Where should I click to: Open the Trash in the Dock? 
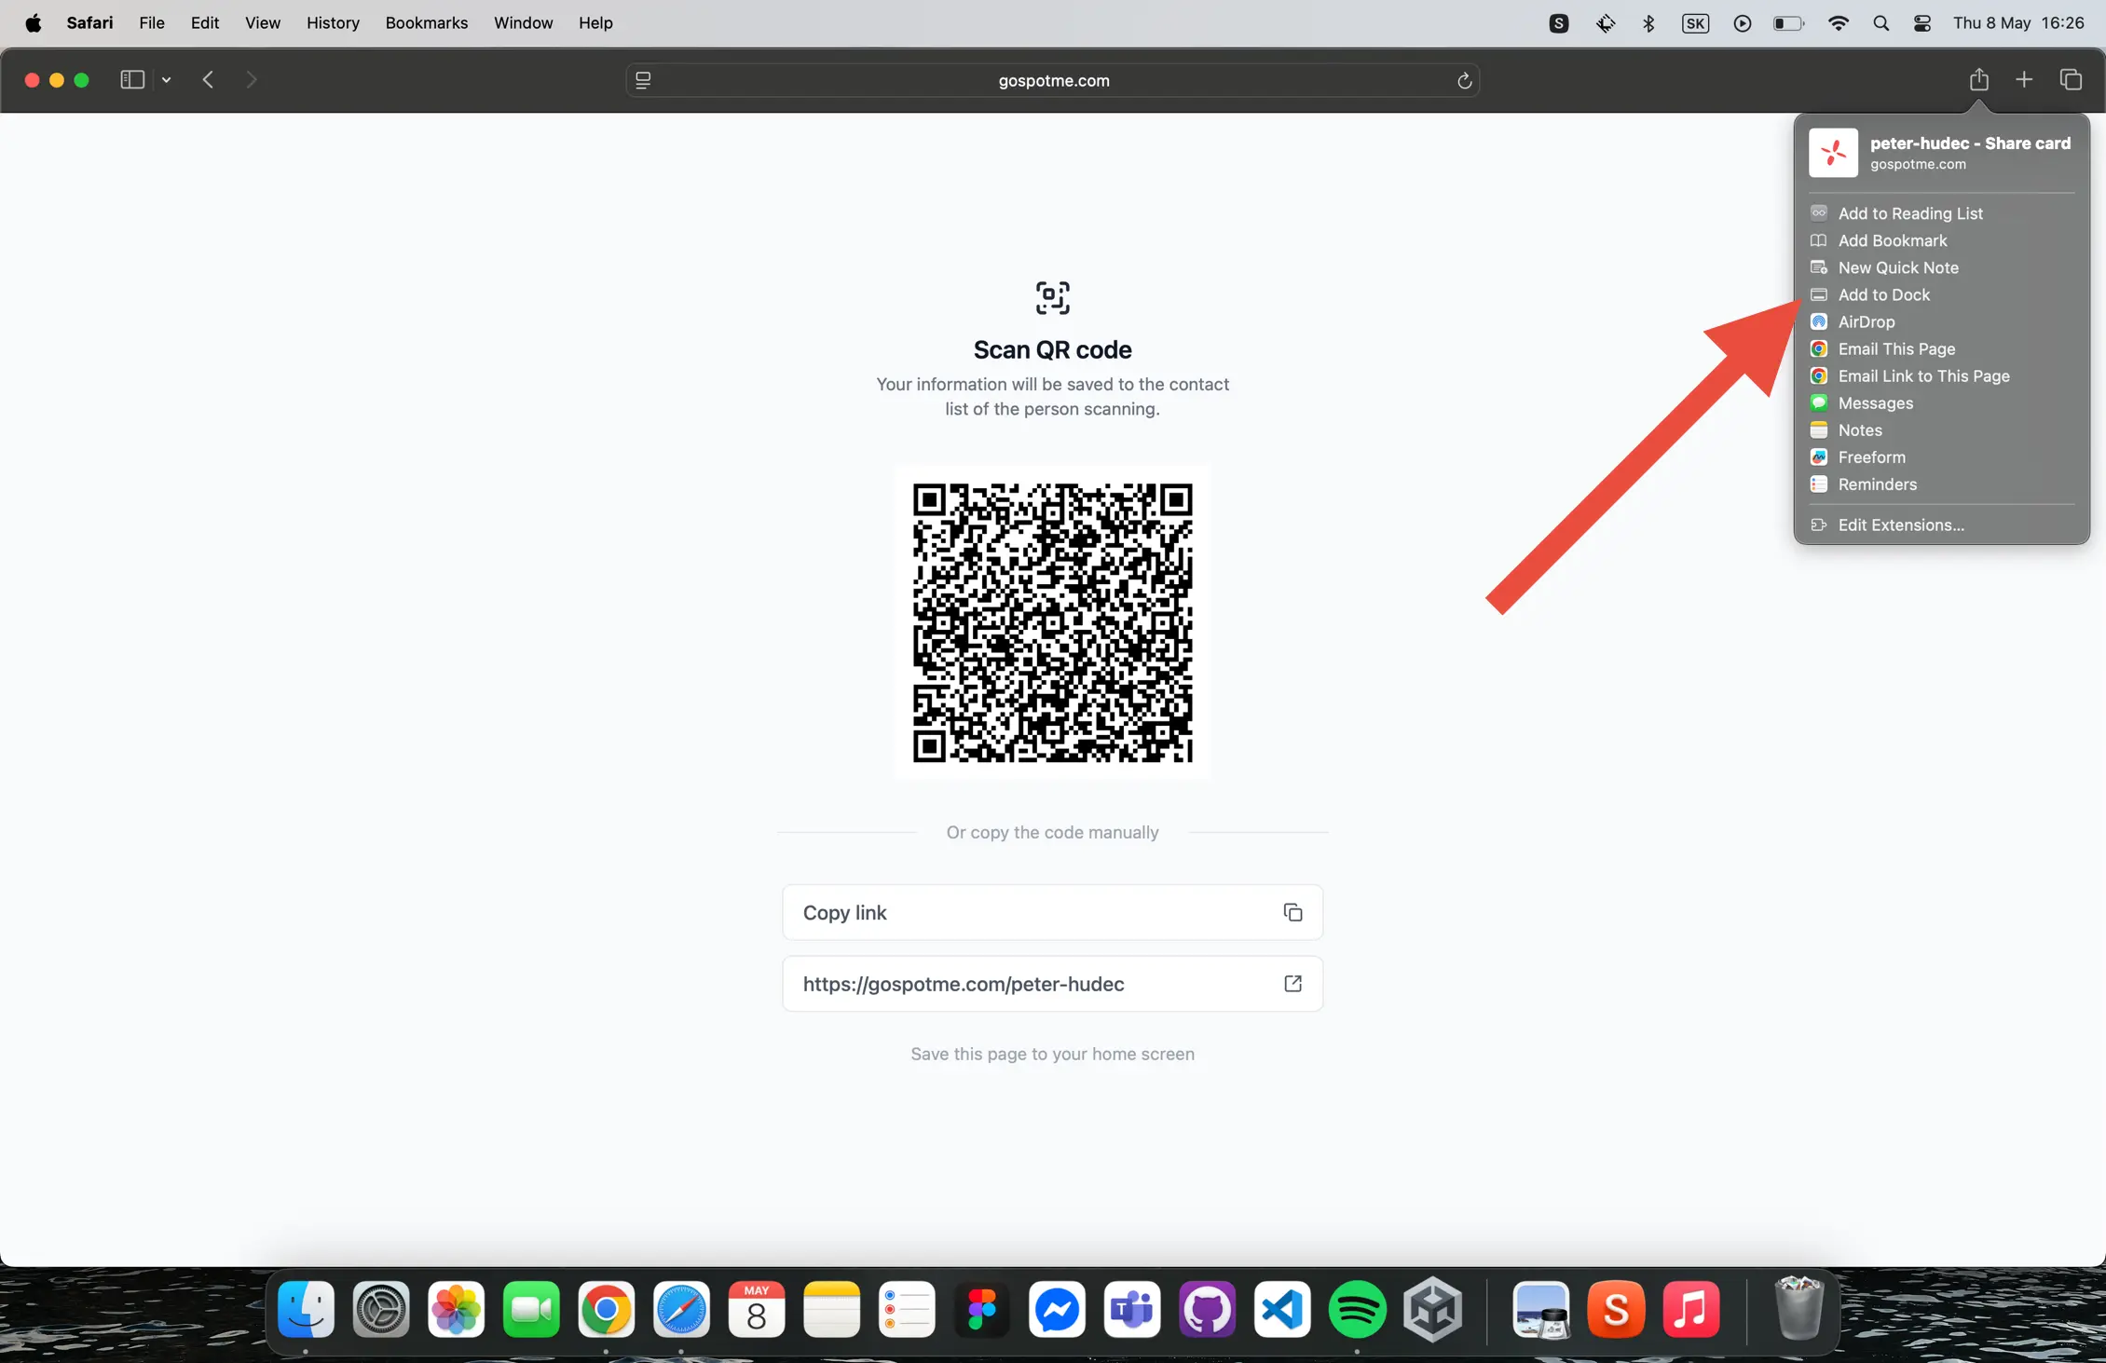1798,1310
